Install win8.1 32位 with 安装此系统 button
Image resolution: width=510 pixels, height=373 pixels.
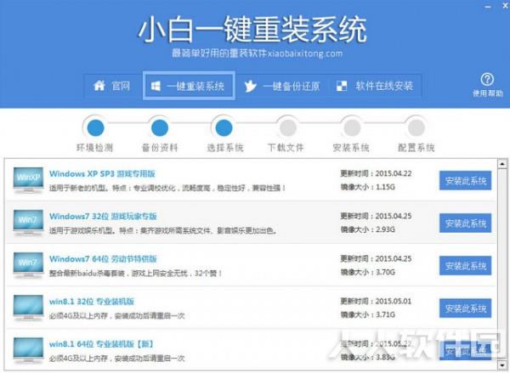coord(465,308)
